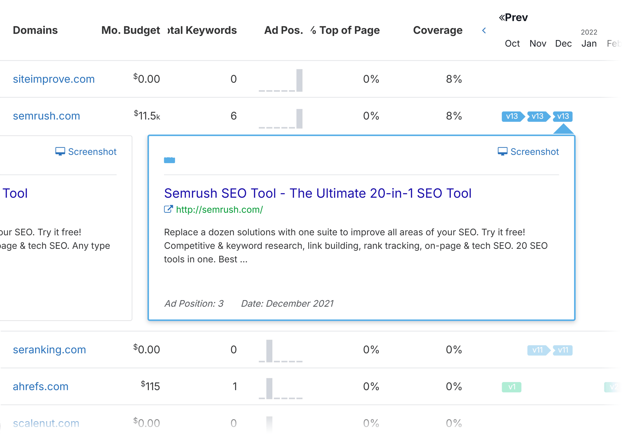This screenshot has width=626, height=445.
Task: Select the Oct v13 ad tag for semrush.com
Action: (x=513, y=117)
